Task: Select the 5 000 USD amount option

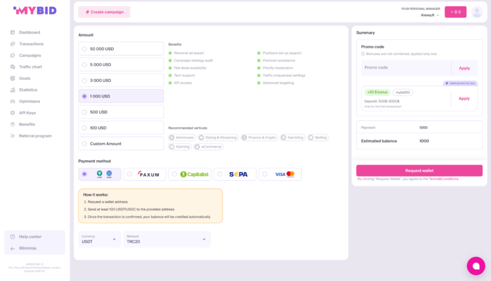Action: pyautogui.click(x=121, y=65)
